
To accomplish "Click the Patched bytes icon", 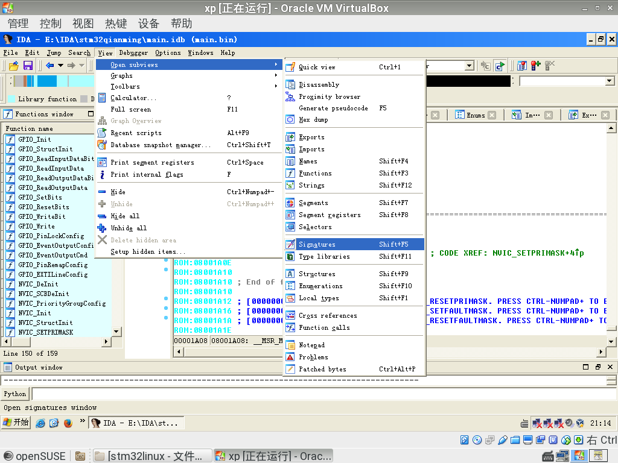I will pyautogui.click(x=290, y=370).
